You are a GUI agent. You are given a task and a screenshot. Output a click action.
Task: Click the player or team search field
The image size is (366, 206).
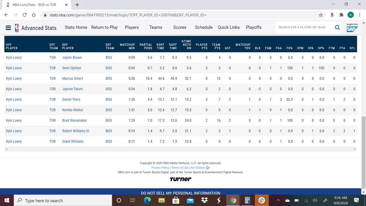304,27
